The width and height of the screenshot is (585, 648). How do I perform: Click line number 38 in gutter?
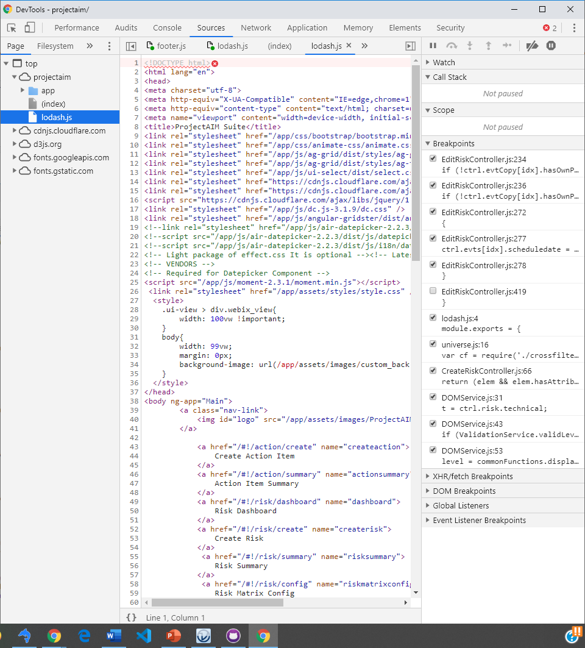(x=134, y=401)
